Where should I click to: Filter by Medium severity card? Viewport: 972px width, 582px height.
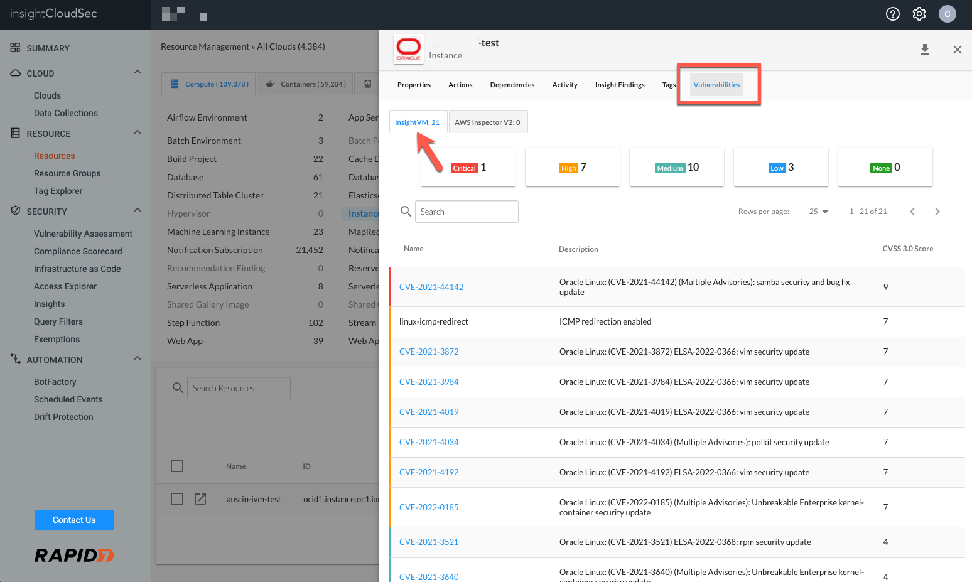point(677,167)
